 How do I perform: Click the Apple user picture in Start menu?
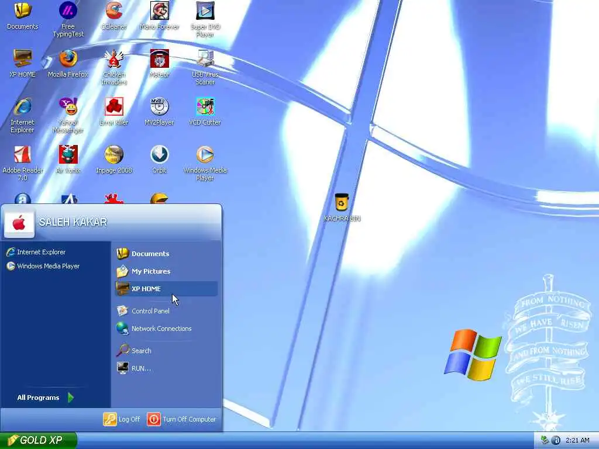(x=19, y=223)
